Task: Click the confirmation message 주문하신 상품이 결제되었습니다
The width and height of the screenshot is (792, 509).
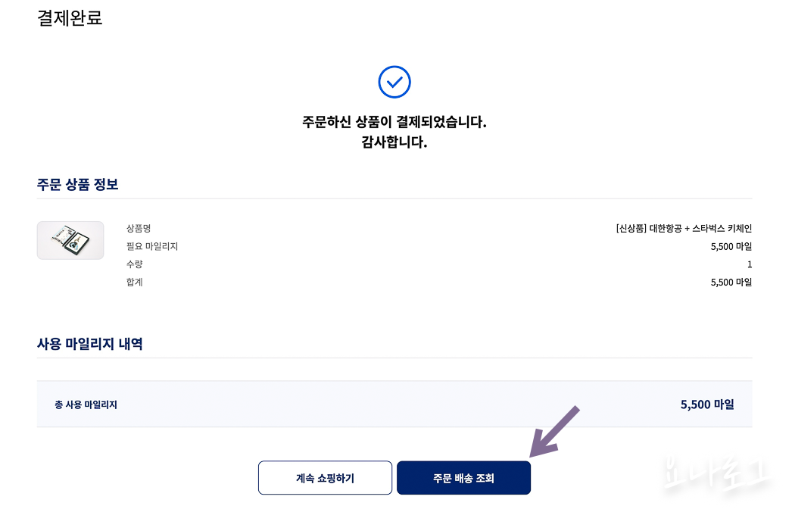Action: coord(394,123)
